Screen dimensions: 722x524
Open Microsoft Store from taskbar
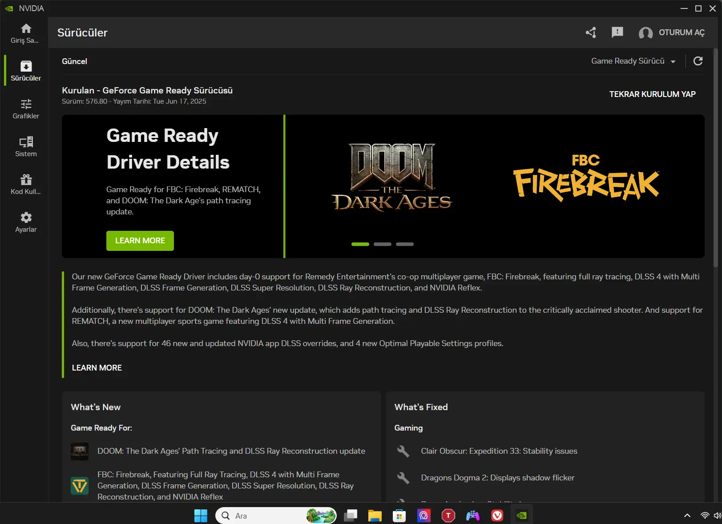click(399, 516)
